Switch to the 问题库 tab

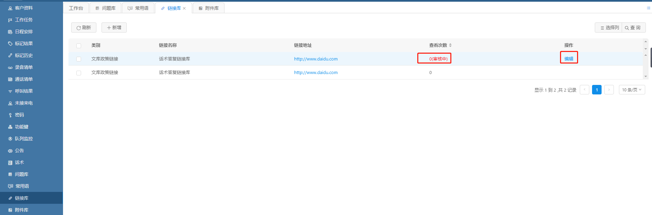[x=105, y=8]
